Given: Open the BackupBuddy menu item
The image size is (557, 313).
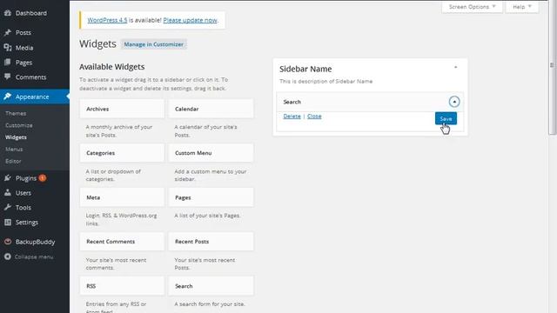Looking at the screenshot, I should [x=35, y=242].
